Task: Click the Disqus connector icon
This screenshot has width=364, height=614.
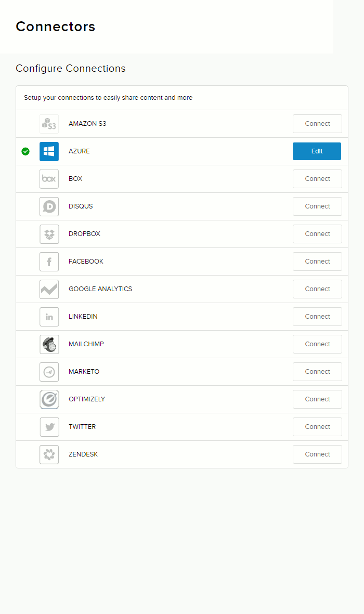Action: click(x=49, y=206)
